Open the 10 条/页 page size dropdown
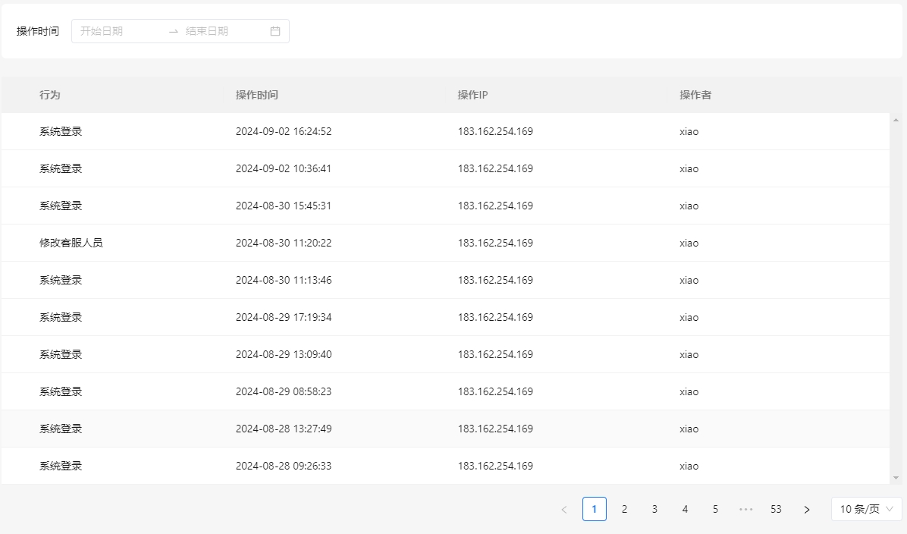907x534 pixels. click(x=866, y=509)
